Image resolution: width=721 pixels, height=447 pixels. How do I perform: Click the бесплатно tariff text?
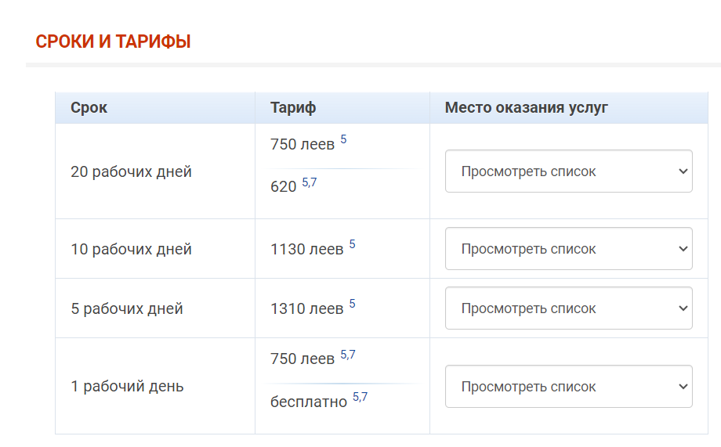click(309, 402)
